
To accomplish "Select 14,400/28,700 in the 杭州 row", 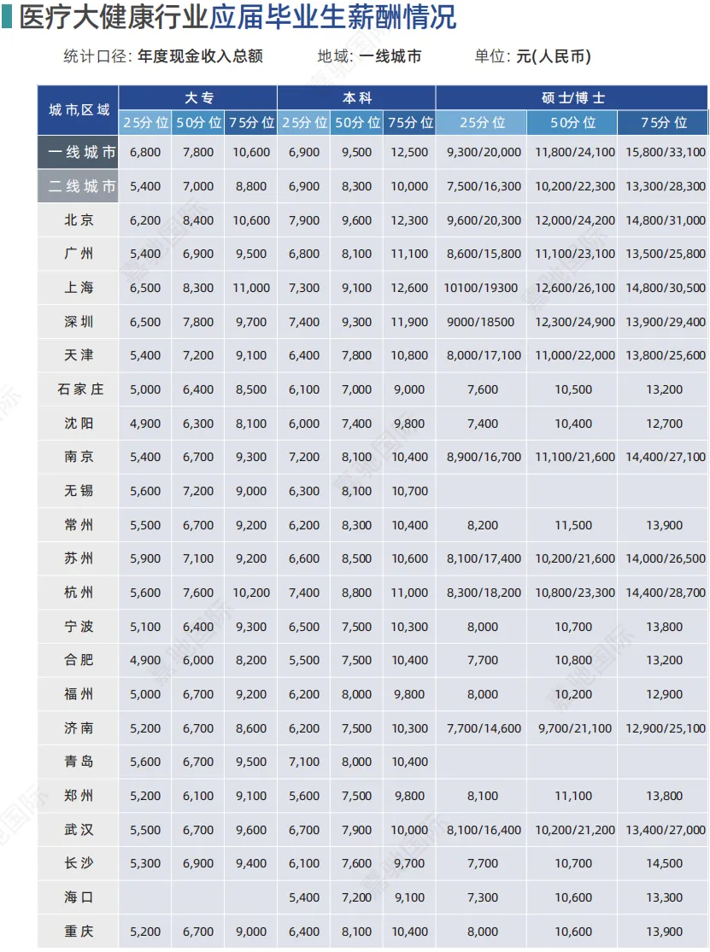I will coord(665,592).
